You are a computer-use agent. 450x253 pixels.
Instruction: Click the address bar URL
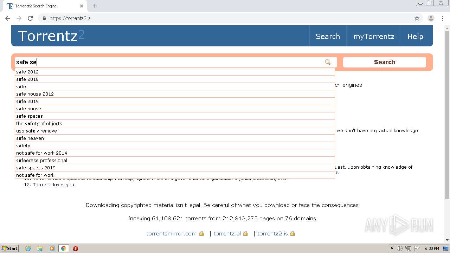[x=70, y=18]
